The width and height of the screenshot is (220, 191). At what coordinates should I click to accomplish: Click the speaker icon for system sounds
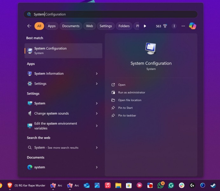[30, 113]
